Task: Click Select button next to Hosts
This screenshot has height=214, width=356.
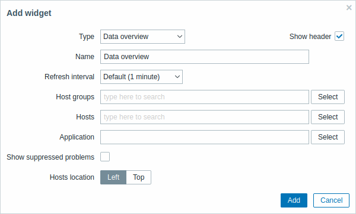Action: 328,117
